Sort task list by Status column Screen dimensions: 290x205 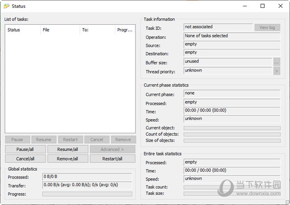click(23, 30)
